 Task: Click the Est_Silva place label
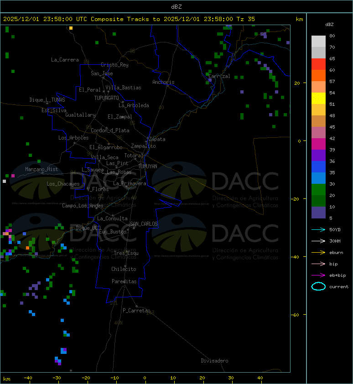(x=54, y=110)
